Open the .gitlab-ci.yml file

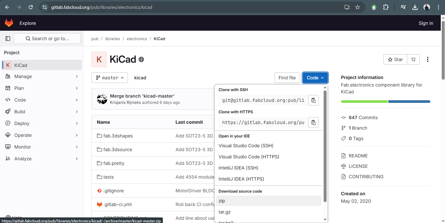click(x=117, y=204)
